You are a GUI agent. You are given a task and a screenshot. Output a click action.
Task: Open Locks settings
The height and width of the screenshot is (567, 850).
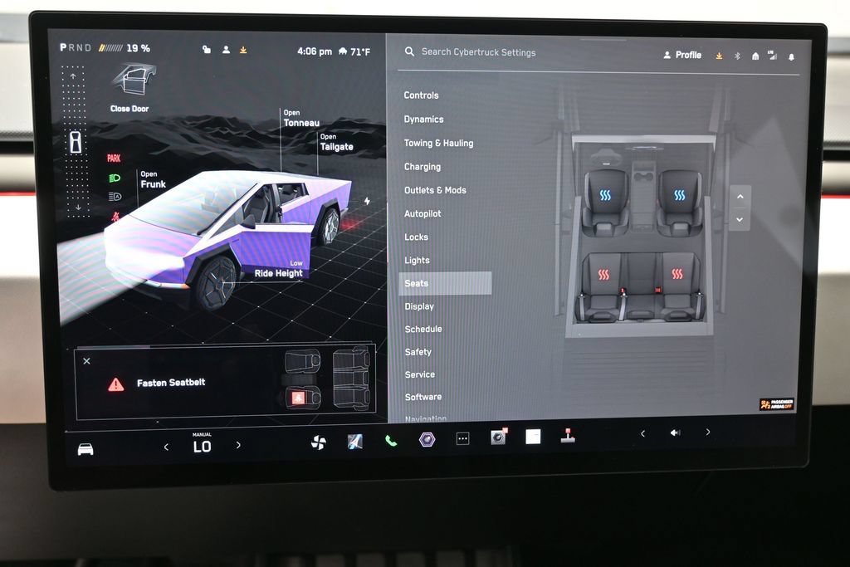point(416,237)
